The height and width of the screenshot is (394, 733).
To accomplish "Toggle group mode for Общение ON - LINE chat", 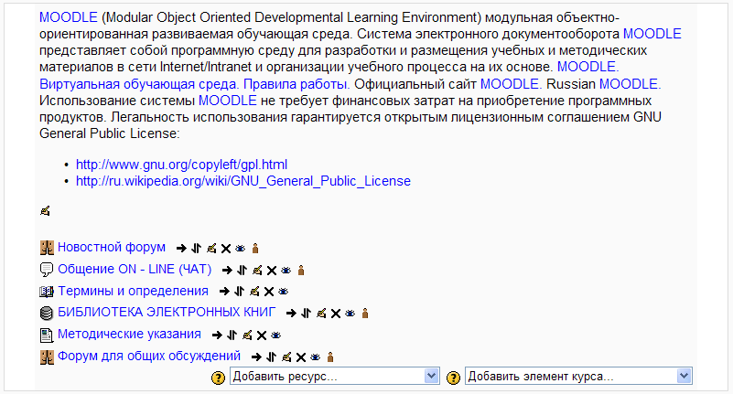I will (301, 271).
